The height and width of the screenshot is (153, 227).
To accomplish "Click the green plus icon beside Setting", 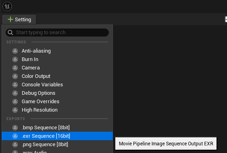I will click(10, 19).
